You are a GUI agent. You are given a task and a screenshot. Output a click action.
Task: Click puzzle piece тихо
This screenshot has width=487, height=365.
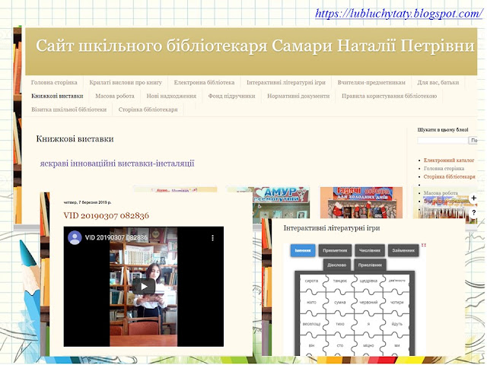(340, 324)
